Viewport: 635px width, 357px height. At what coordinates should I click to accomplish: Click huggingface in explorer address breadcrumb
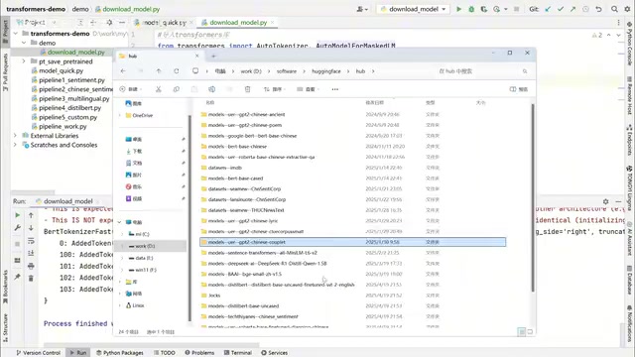tap(326, 71)
